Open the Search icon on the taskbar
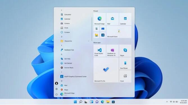Viewport: 188px width, 105px height. (x=81, y=102)
